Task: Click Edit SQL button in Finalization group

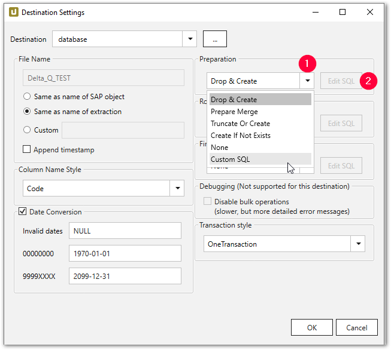Action: (341, 165)
